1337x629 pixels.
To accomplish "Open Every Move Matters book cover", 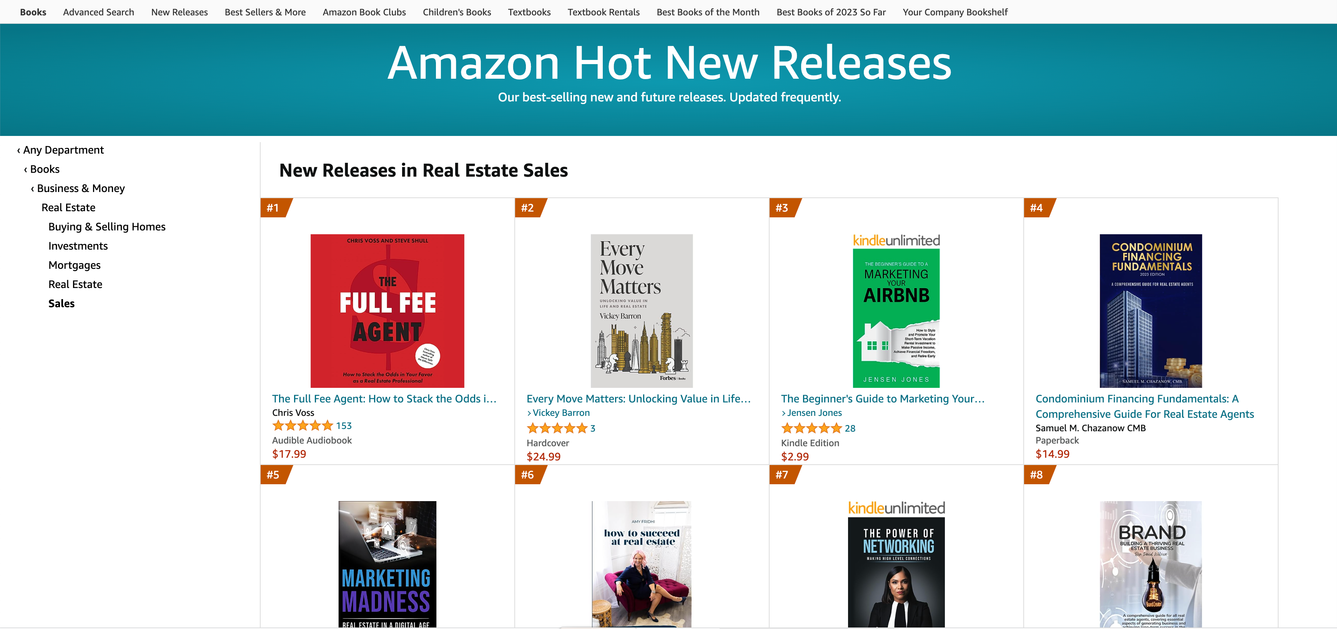I will point(642,311).
